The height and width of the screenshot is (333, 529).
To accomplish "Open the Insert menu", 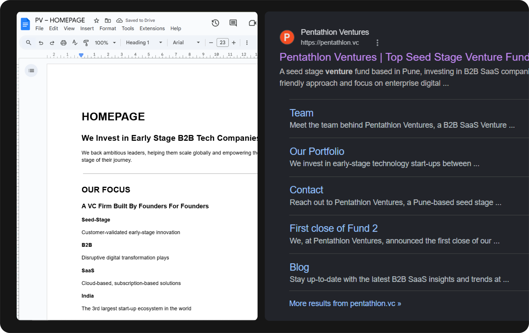I will [x=87, y=29].
